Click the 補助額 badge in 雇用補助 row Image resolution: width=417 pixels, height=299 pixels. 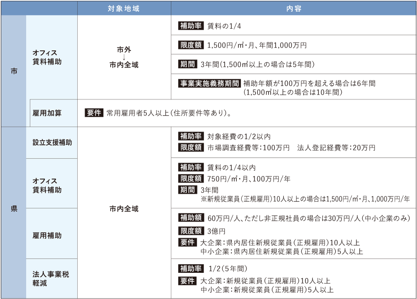click(191, 218)
